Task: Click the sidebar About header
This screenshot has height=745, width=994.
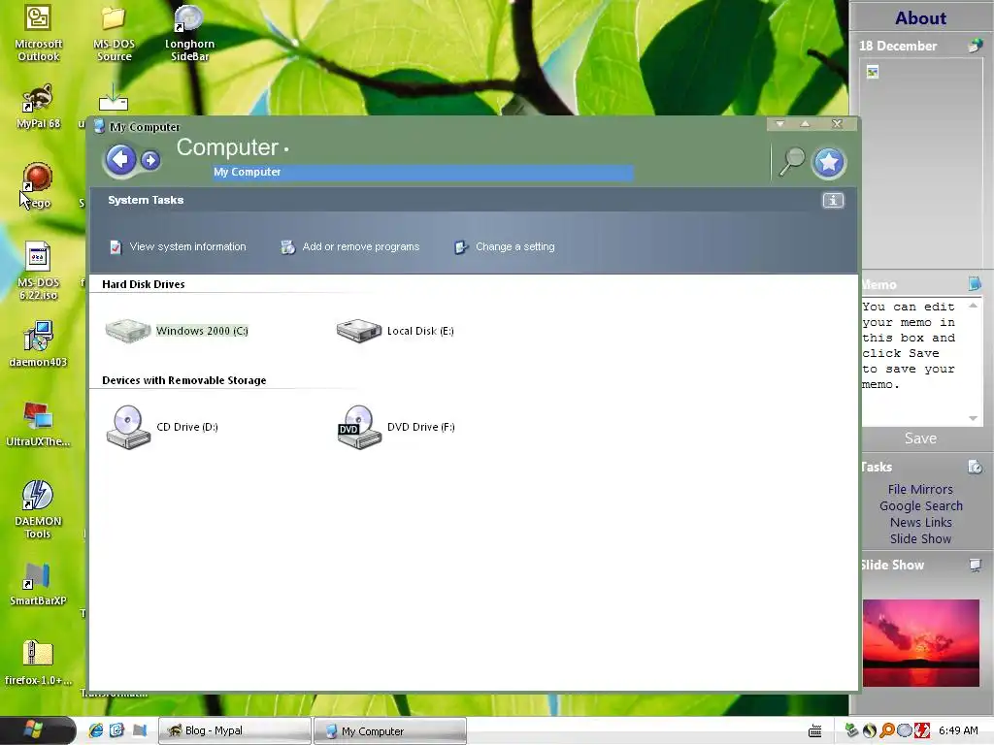Action: coord(920,17)
